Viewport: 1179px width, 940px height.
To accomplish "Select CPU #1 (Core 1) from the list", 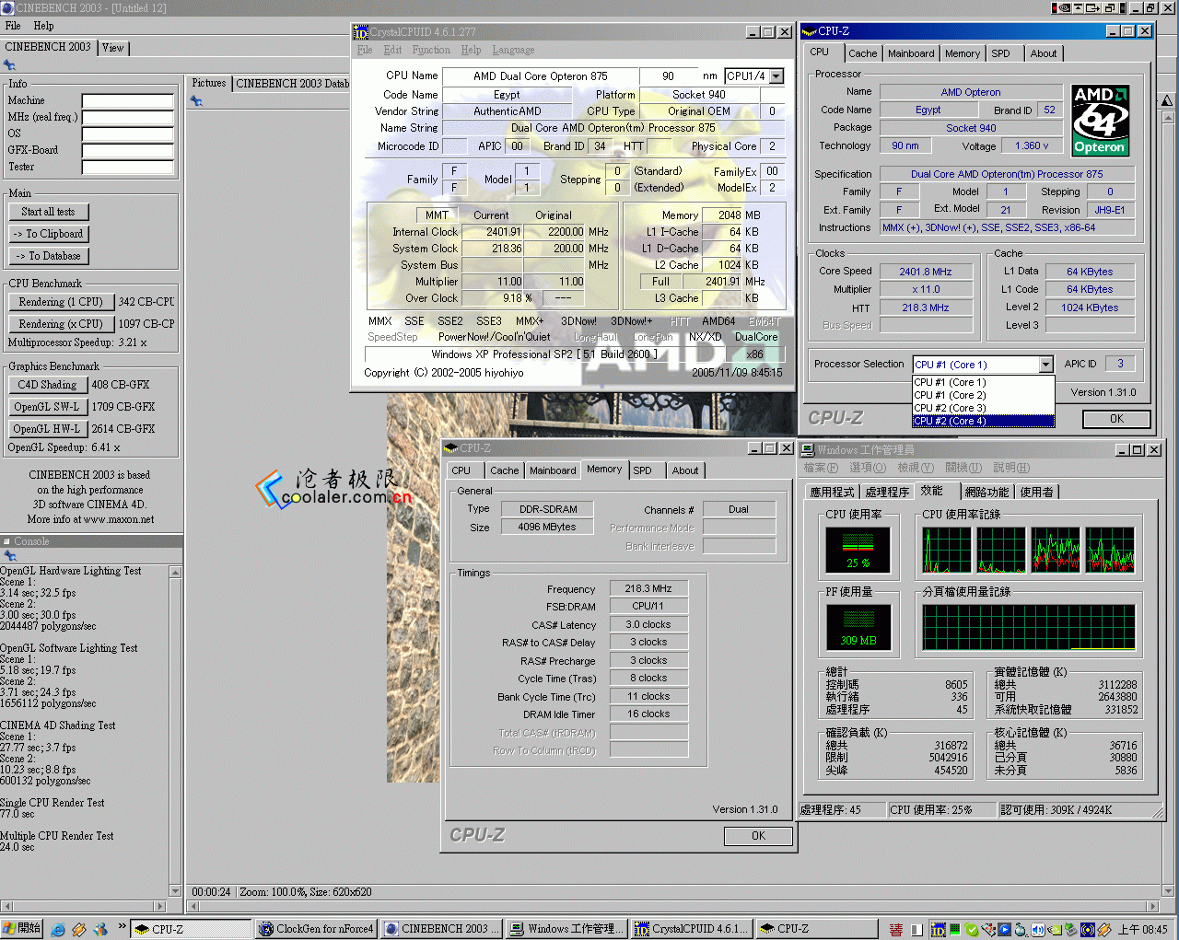I will click(x=983, y=382).
